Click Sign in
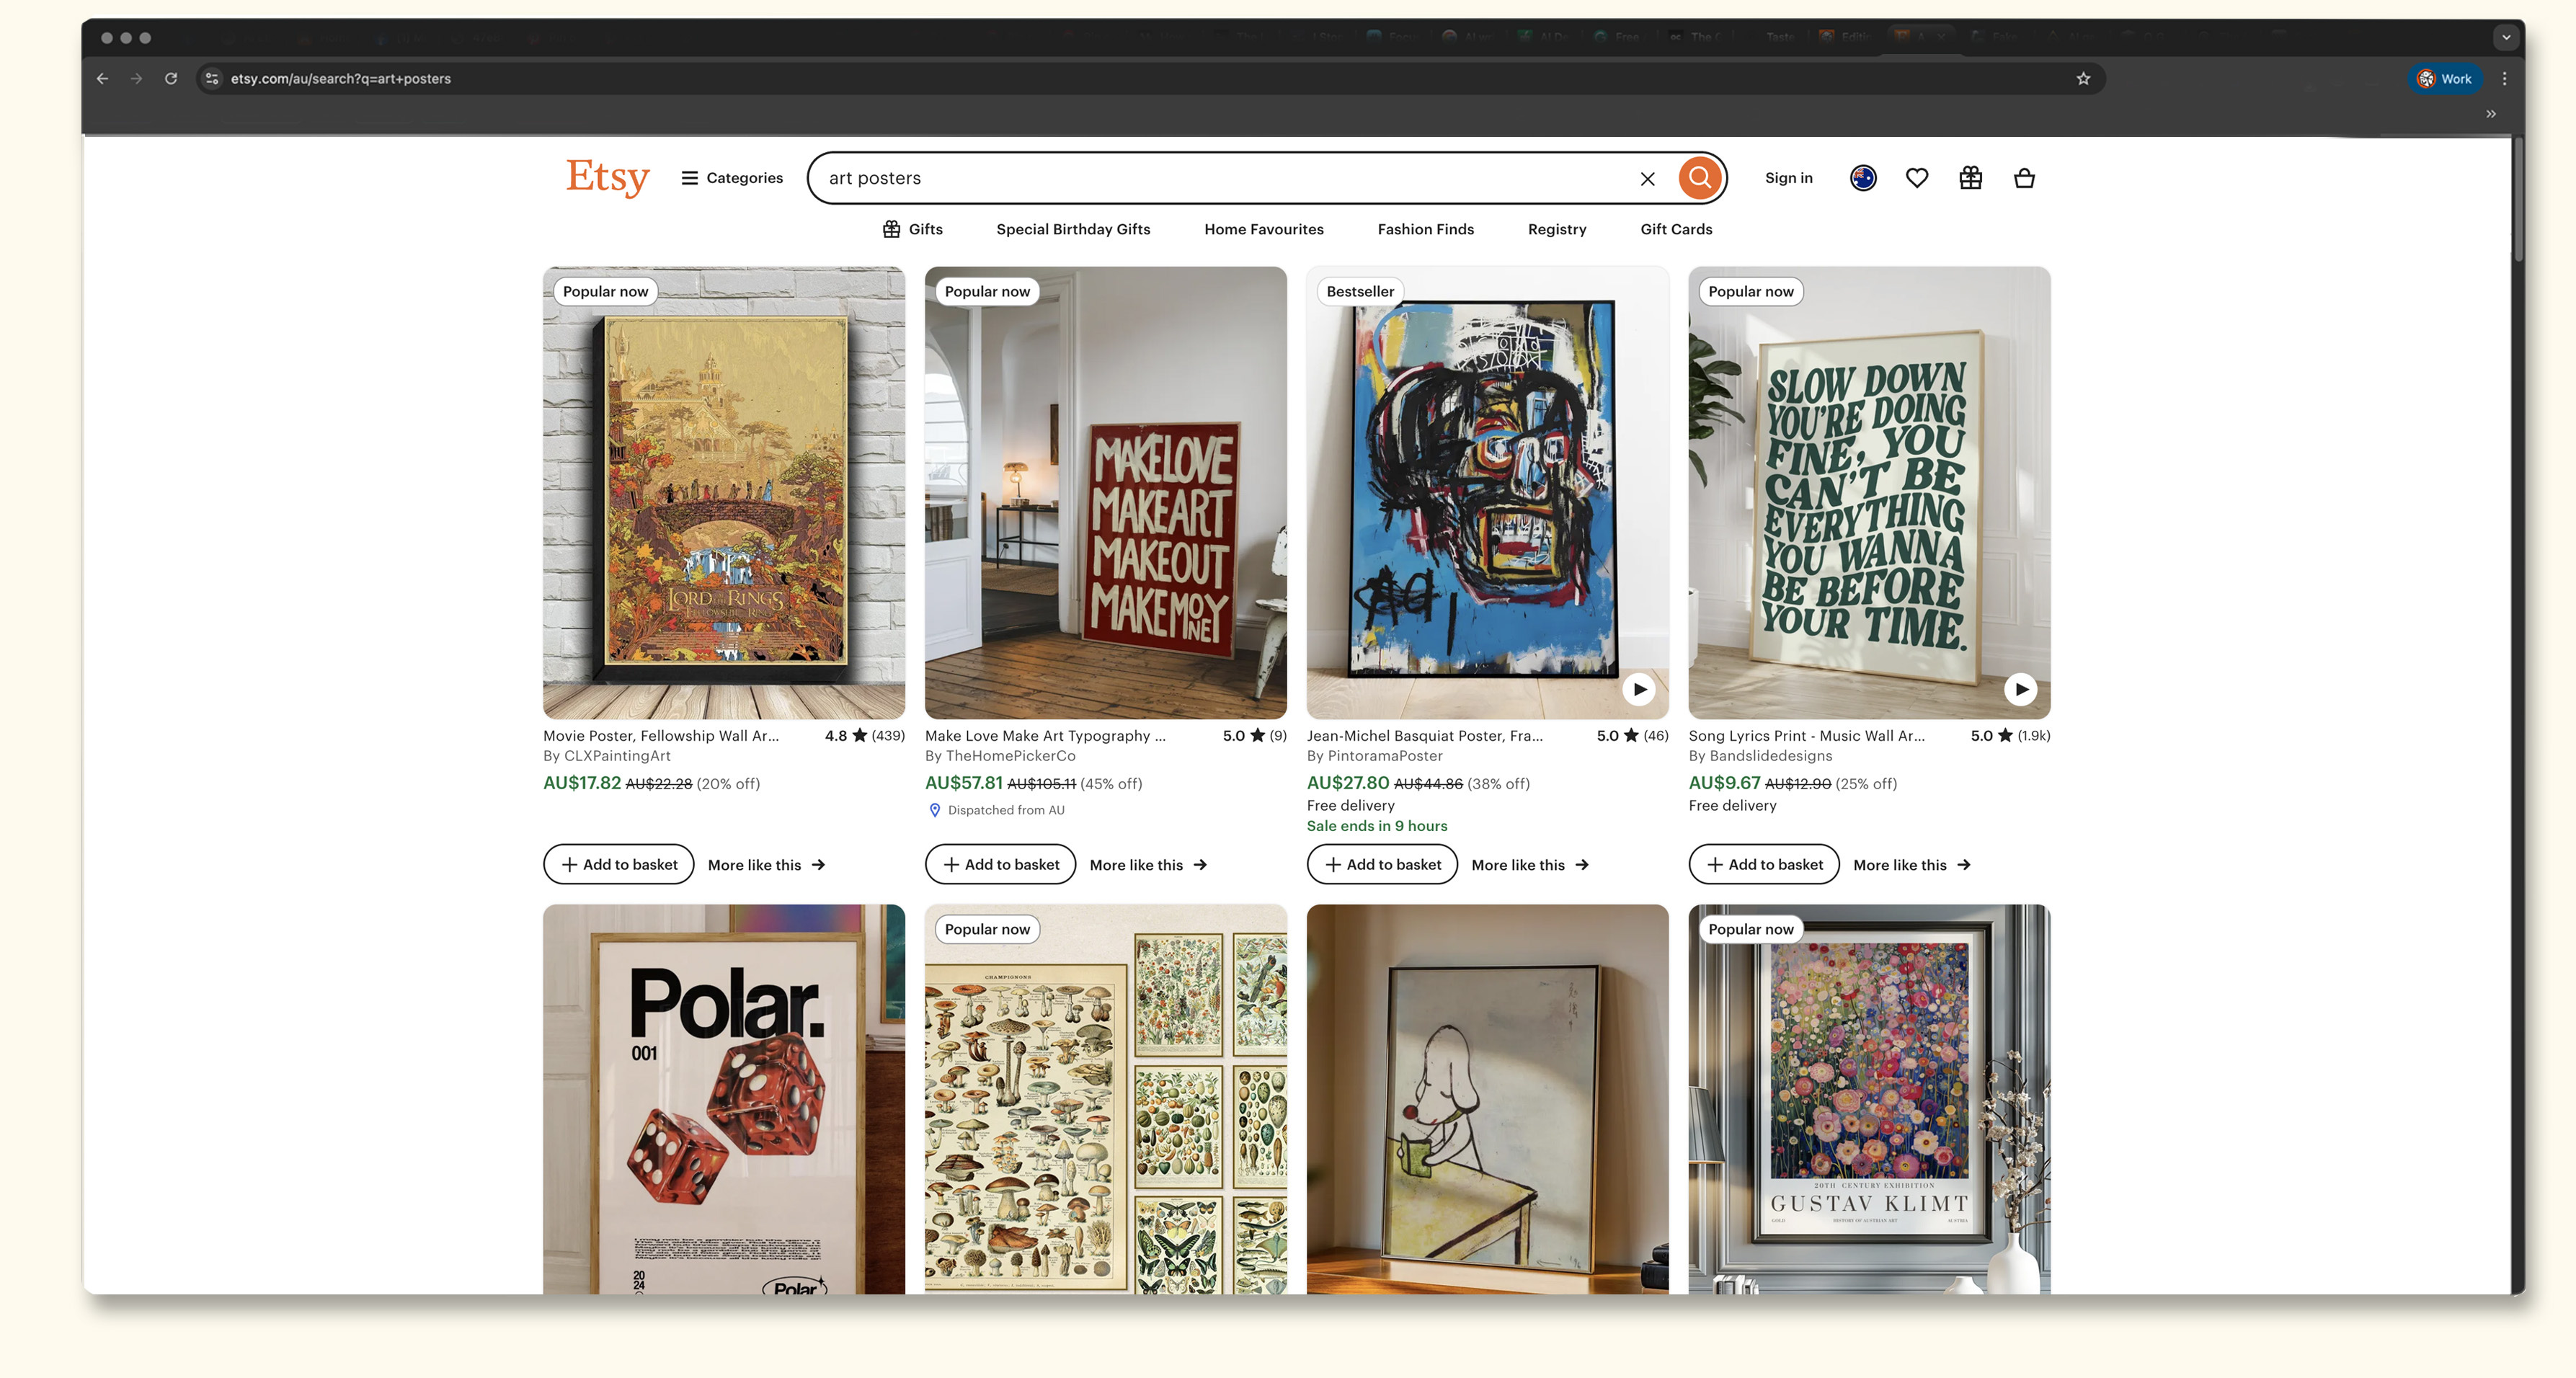The width and height of the screenshot is (2576, 1378). (1788, 178)
